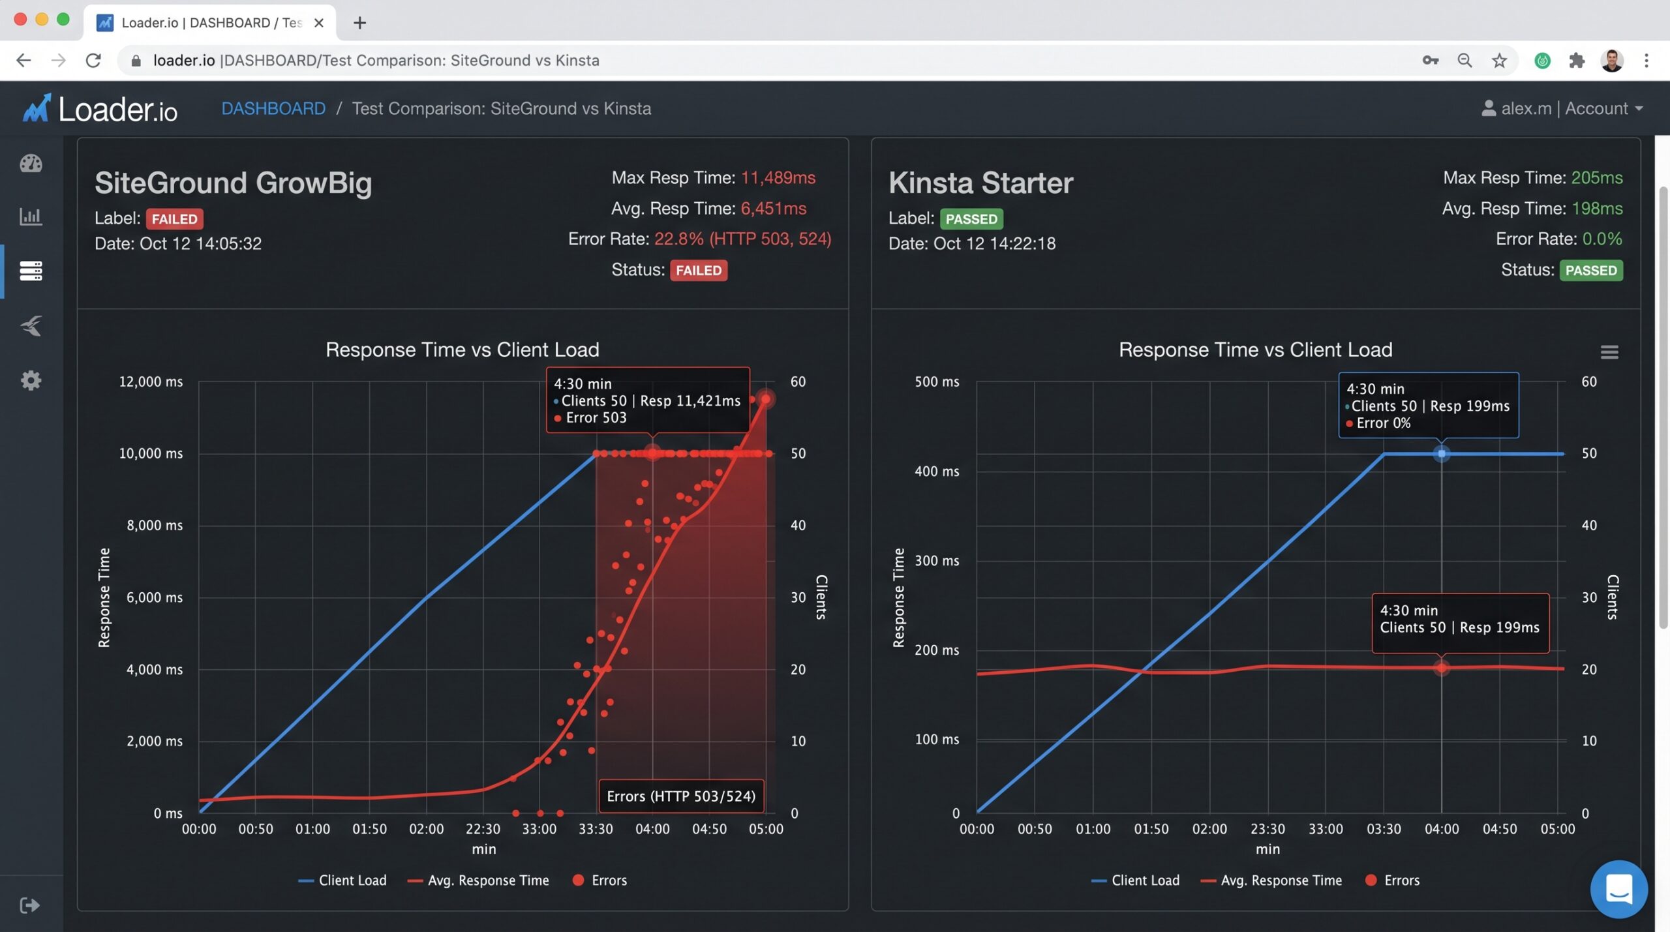This screenshot has height=932, width=1670.
Task: Go back with the browser back arrow
Action: point(23,61)
